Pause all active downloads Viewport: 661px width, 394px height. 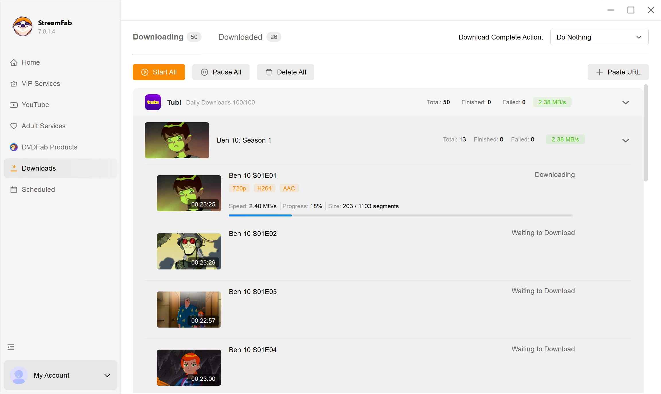(x=221, y=72)
